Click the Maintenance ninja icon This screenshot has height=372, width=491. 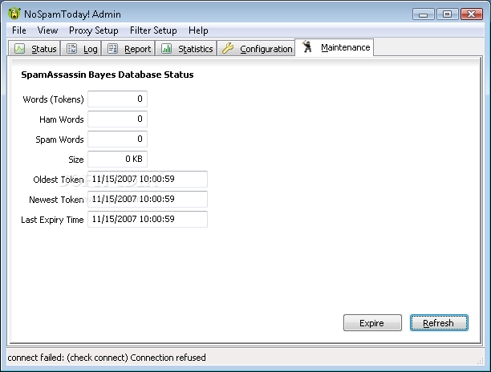pyautogui.click(x=307, y=46)
